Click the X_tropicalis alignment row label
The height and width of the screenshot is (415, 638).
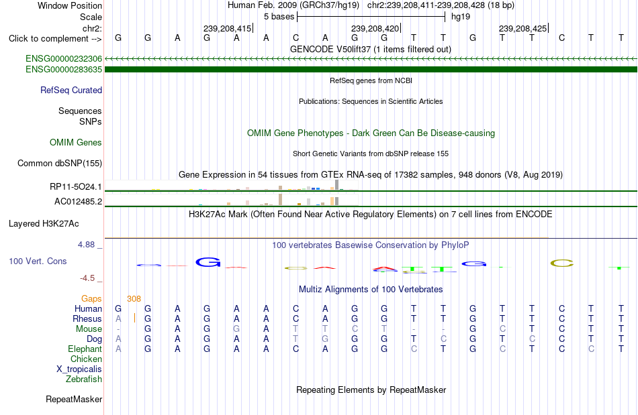coord(79,369)
